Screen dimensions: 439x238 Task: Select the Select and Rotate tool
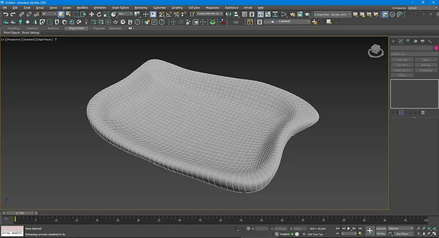point(99,14)
